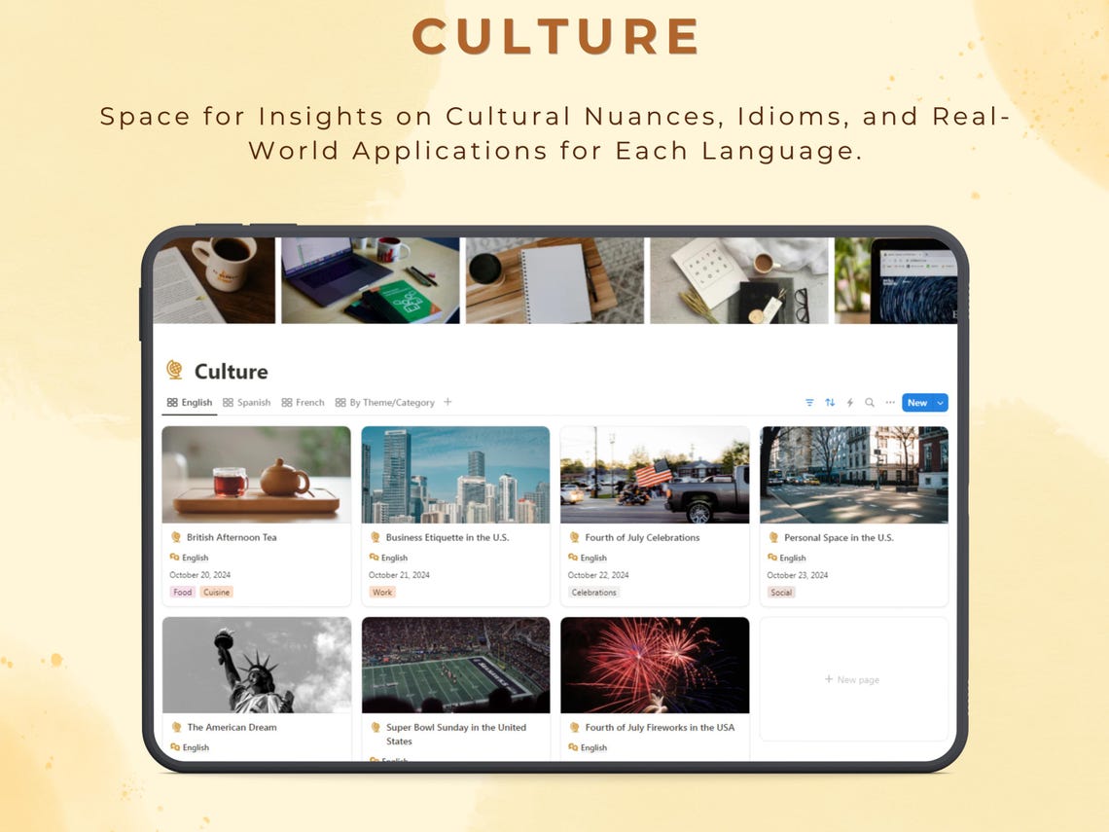Open the Super Bowl stadium image
The image size is (1109, 832).
pyautogui.click(x=455, y=665)
